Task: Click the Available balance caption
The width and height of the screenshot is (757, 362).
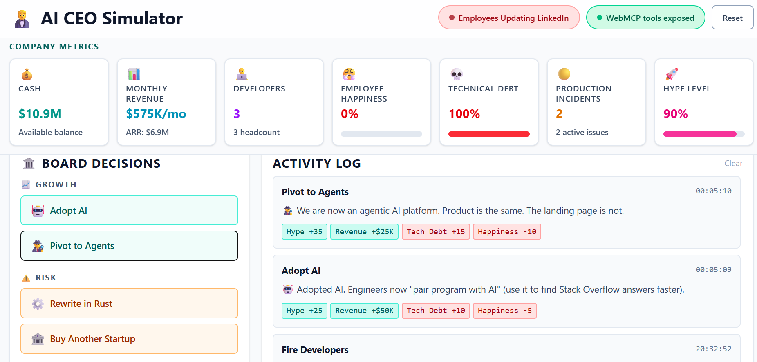Action: [51, 132]
